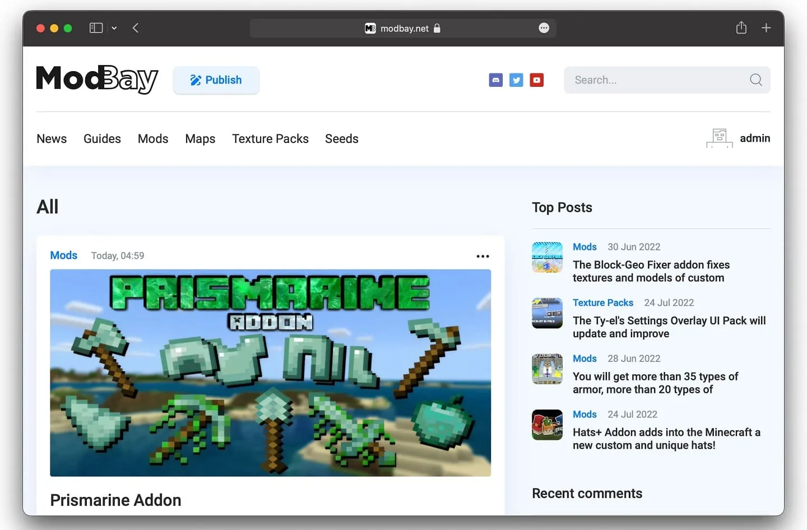Click the Publish button
Image resolution: width=807 pixels, height=530 pixels.
point(216,80)
